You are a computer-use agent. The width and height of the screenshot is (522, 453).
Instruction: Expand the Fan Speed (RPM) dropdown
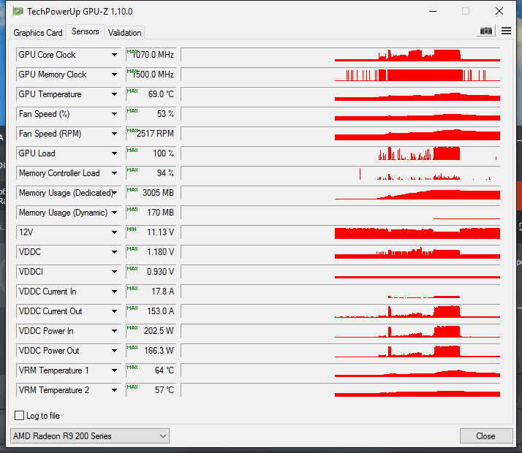pyautogui.click(x=114, y=134)
